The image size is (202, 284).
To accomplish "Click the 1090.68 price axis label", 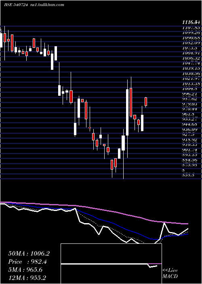I will click(191, 38).
